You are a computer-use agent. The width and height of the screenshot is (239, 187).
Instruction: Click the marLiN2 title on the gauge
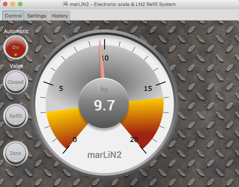click(105, 155)
